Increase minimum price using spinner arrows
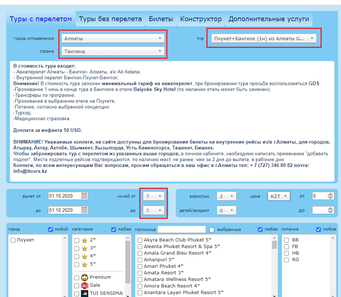The image size is (341, 297). click(330, 194)
